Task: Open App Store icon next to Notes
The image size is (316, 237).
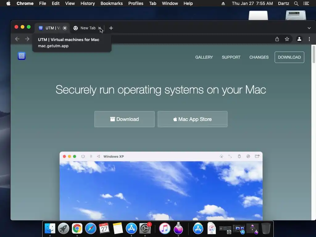Action: tap(131, 229)
